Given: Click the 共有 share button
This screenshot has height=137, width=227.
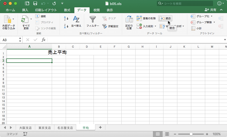Looking at the screenshot, I should [x=210, y=10].
